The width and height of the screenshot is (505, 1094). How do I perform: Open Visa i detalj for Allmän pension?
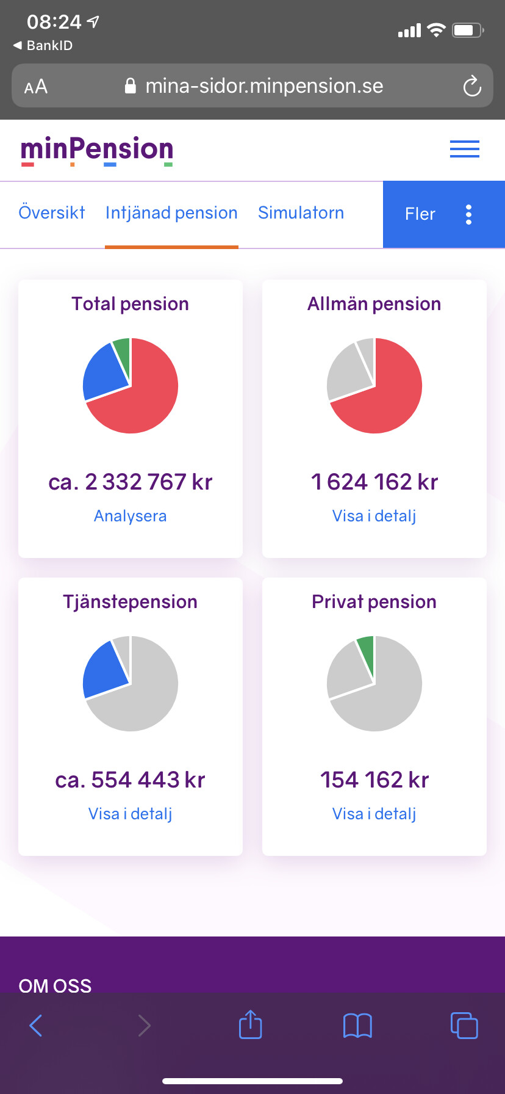point(374,516)
